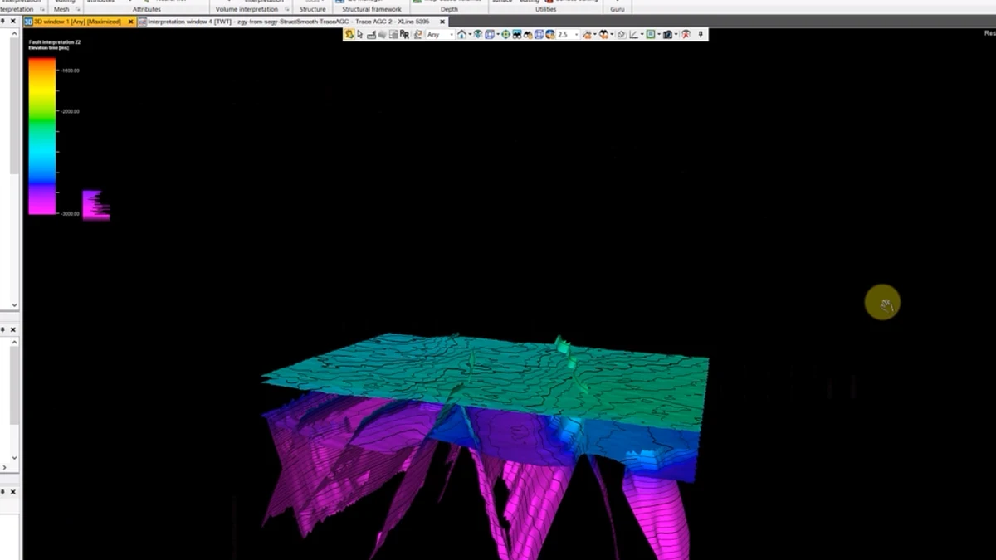Viewport: 996px width, 560px height.
Task: Click the green target center icon
Action: (506, 35)
